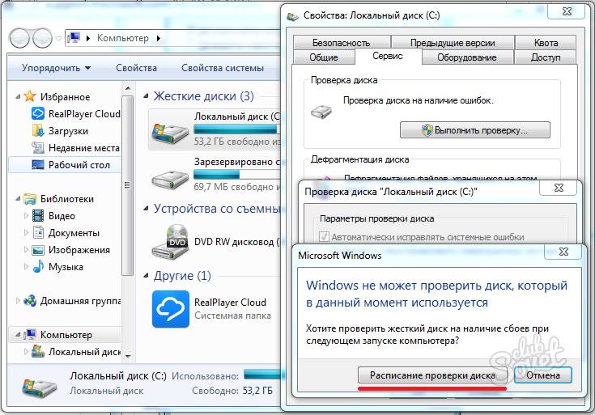Click the disk icon in Проверка диска section
Viewport: 595px width, 415px height.
[321, 112]
